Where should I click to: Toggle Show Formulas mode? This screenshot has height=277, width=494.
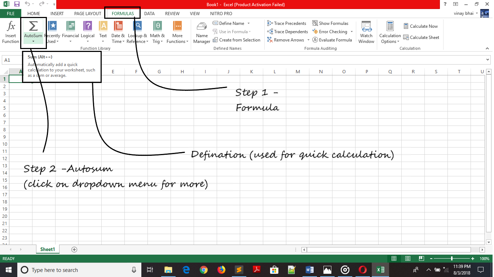pos(330,23)
